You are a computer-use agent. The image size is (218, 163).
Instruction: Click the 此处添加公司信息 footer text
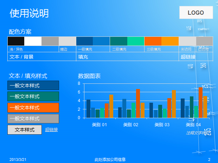pos(110,159)
